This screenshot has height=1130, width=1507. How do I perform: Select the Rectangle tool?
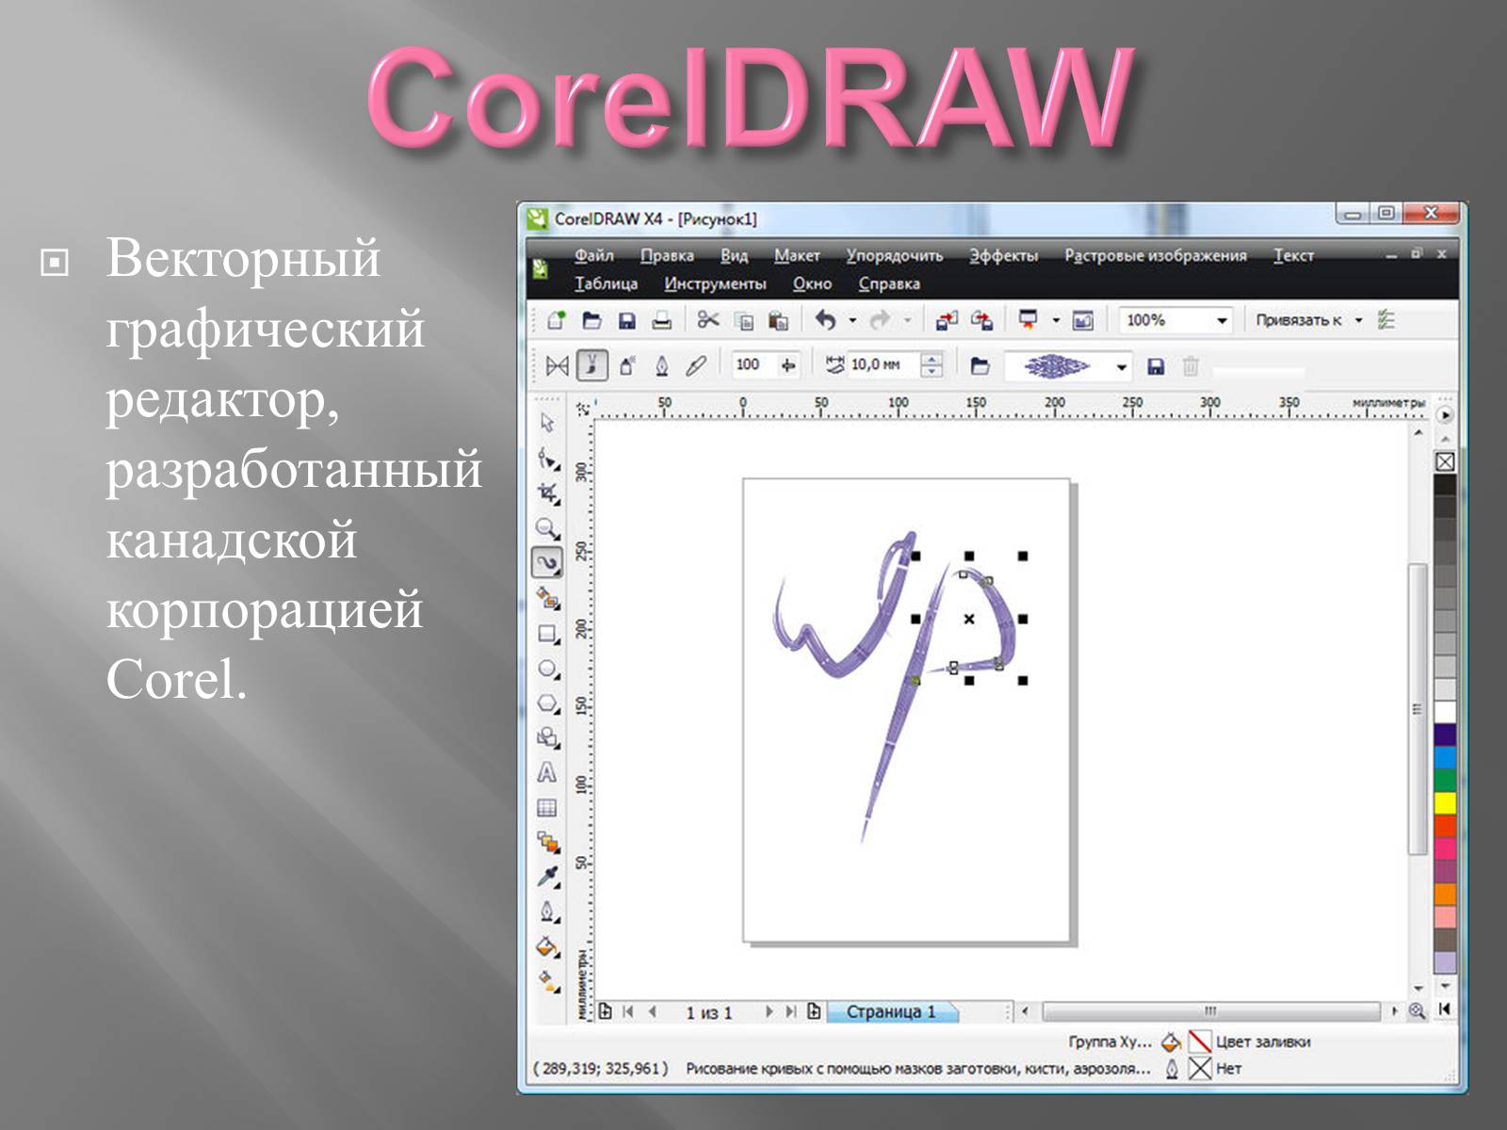click(x=547, y=634)
